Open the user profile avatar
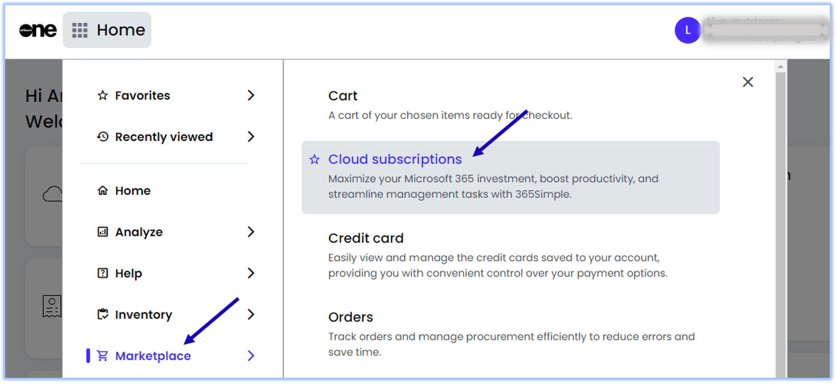 point(687,30)
